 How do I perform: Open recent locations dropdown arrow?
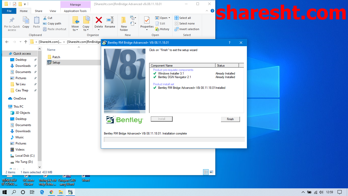click(x=20, y=42)
